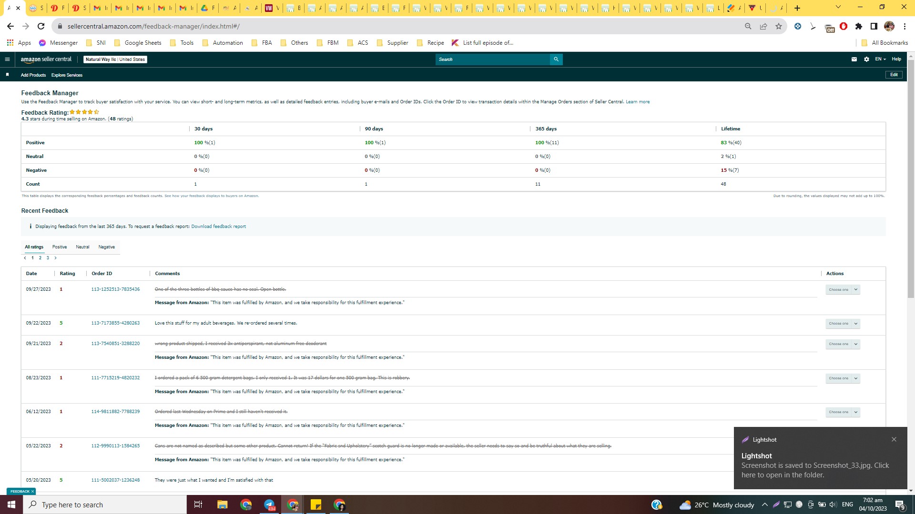Expand the Chrome tab search chevron

click(838, 7)
